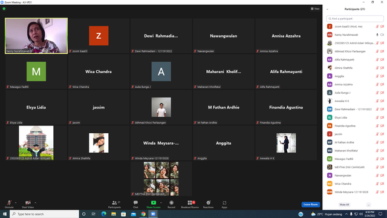This screenshot has width=387, height=218.
Task: Select MEYTHA DWI CAHYASARI collage tile
Action: click(x=161, y=179)
